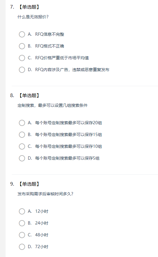Viewport: 158px width, 257px height.
Task: Select 24小时 as the answer
Action: click(22, 223)
